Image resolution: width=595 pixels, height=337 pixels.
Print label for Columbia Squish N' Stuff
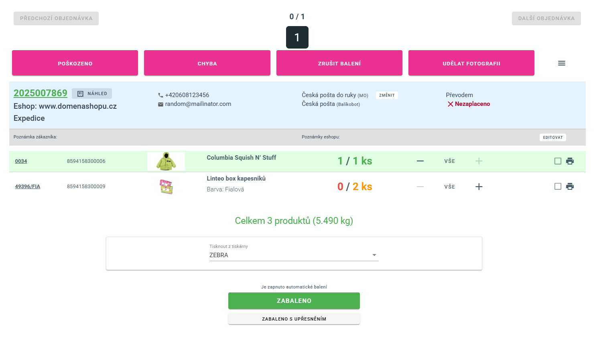(x=570, y=161)
